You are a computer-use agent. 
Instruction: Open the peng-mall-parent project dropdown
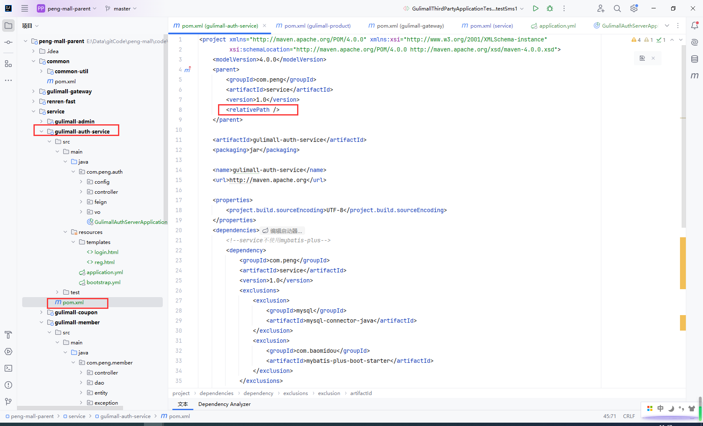point(67,8)
